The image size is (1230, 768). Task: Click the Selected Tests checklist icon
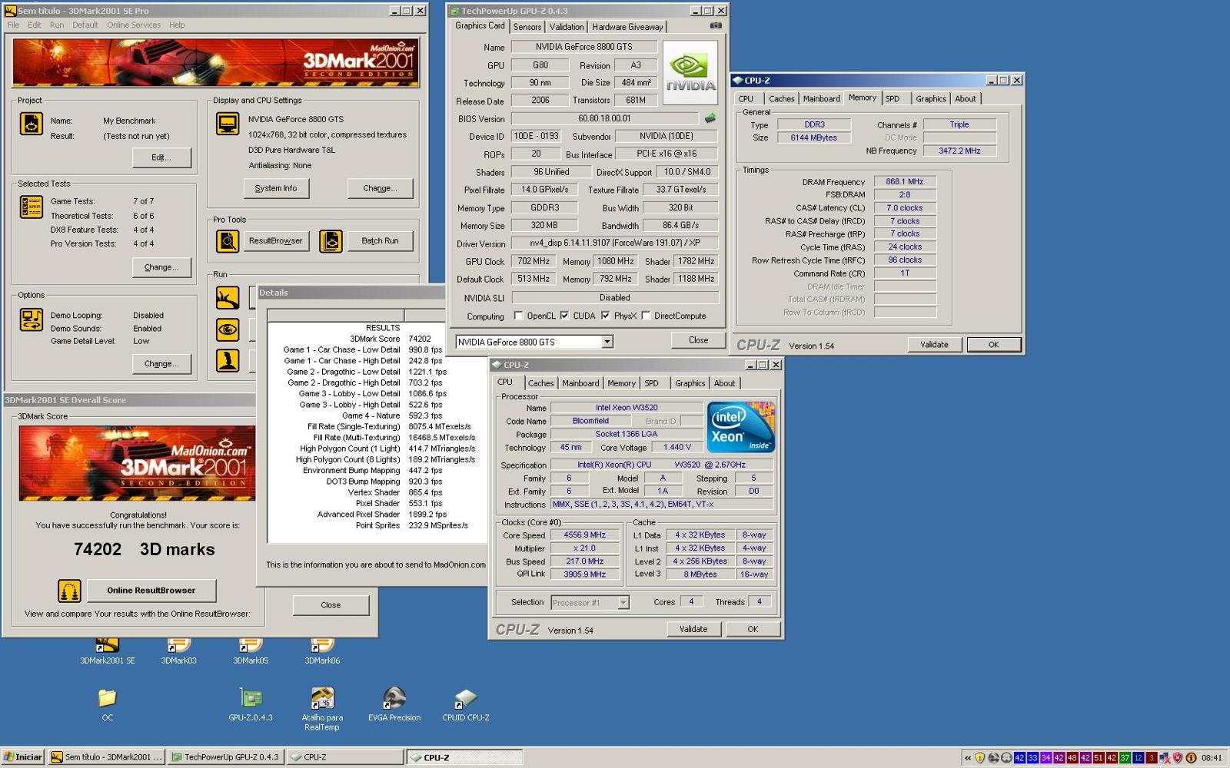[32, 207]
